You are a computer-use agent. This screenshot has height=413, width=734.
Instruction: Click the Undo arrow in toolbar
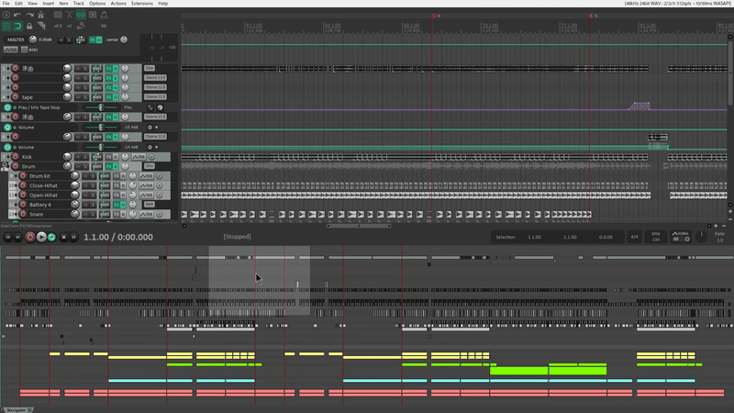pos(17,15)
